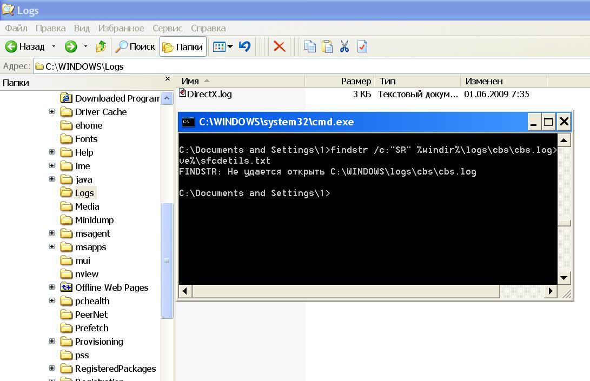590x381 pixels.
Task: Open the Поиск search panel
Action: tap(135, 47)
